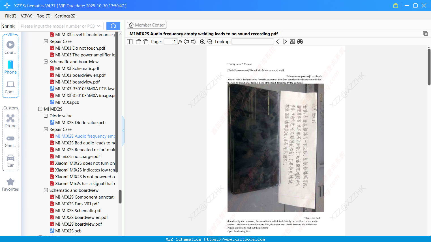Jump to next Lookup search match
Image resolution: width=431 pixels, height=242 pixels.
[285, 42]
